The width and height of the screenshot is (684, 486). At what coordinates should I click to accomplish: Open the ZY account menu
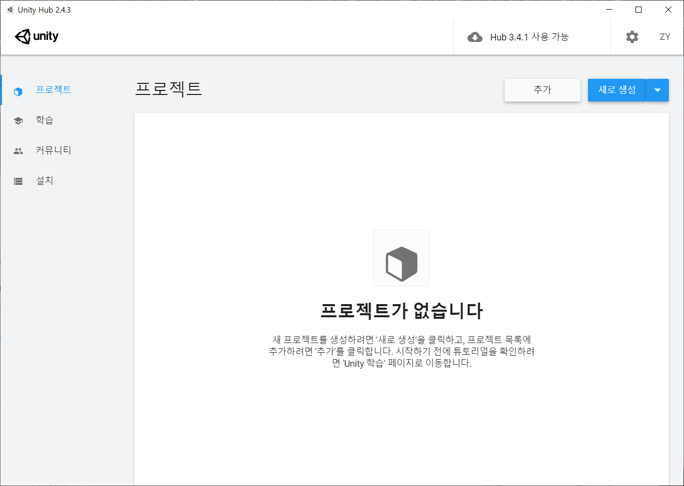pyautogui.click(x=665, y=37)
